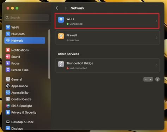This screenshot has width=167, height=132.
Task: Click the sidebar vertical scrollbar
Action: 49,54
